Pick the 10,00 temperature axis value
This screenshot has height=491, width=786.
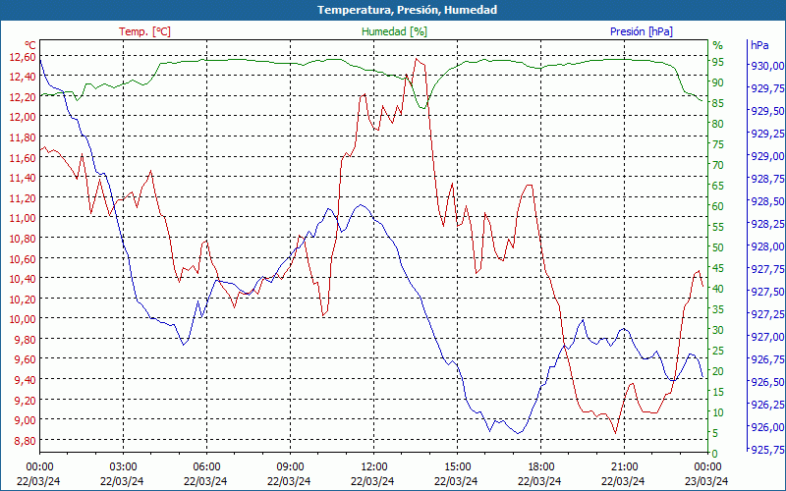click(x=23, y=319)
